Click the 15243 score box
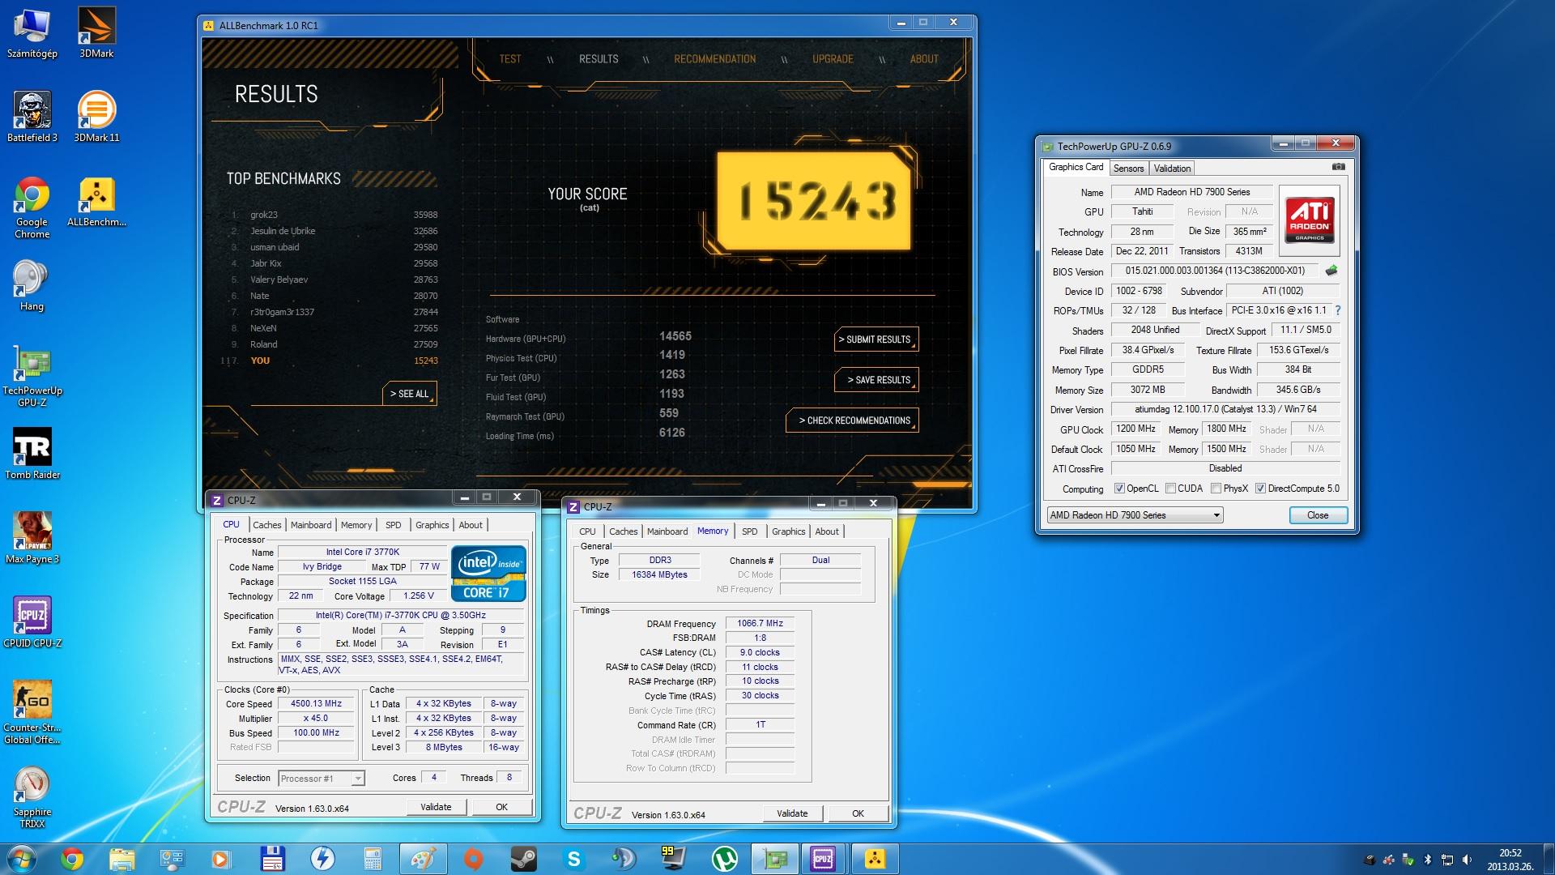 click(812, 200)
